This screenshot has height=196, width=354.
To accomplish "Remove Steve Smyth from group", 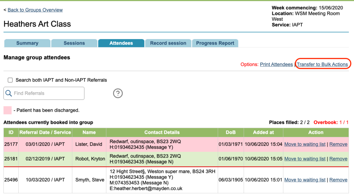I will [338, 180].
